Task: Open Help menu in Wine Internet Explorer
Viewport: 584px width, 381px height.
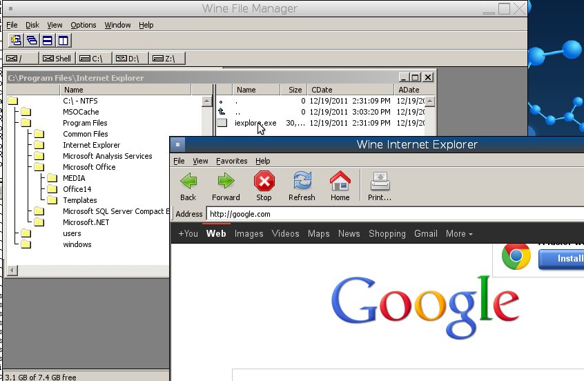Action: click(262, 161)
